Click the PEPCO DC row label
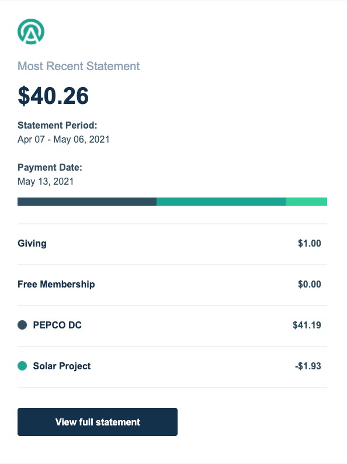Screen dimensions: 347x464 tap(57, 325)
